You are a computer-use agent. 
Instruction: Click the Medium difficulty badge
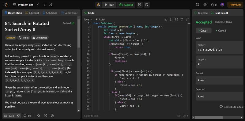[x=11, y=38]
